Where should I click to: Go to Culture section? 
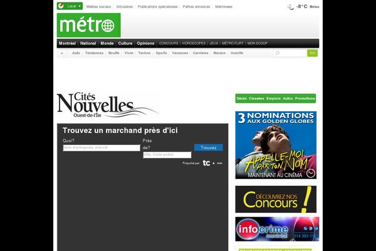(x=125, y=43)
